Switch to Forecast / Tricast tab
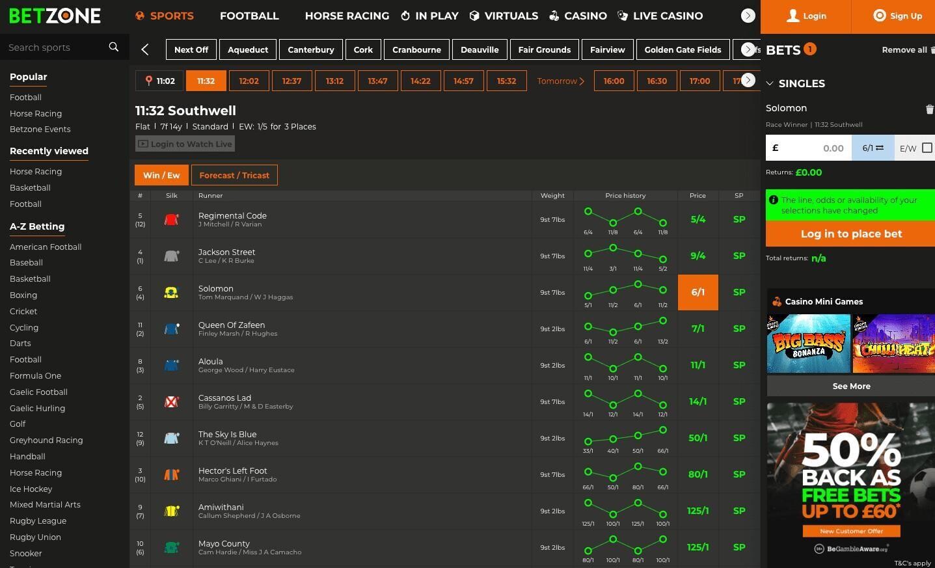This screenshot has width=935, height=568. pyautogui.click(x=234, y=175)
